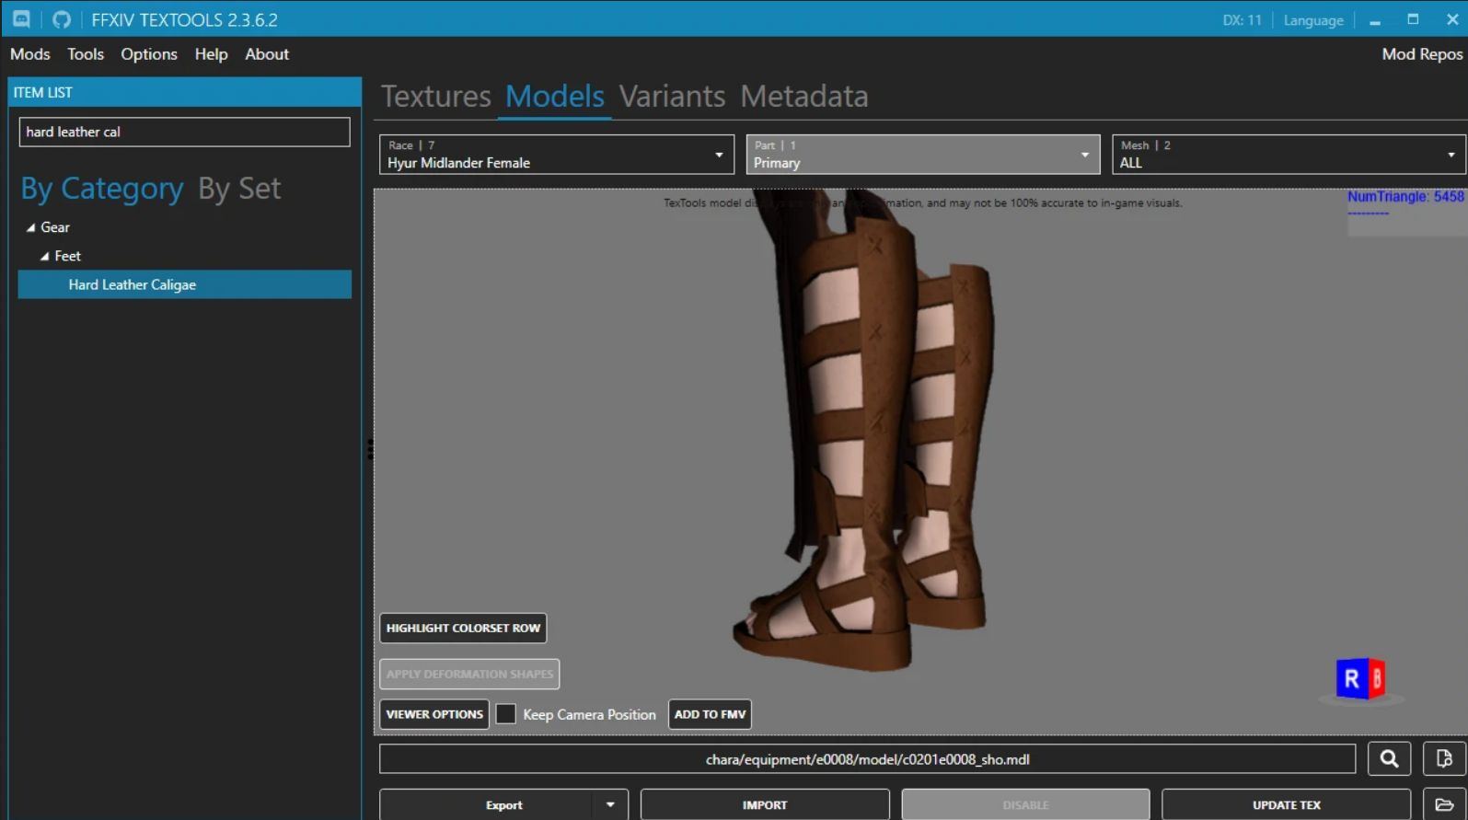Click Apply Deformation Shapes button

(469, 674)
